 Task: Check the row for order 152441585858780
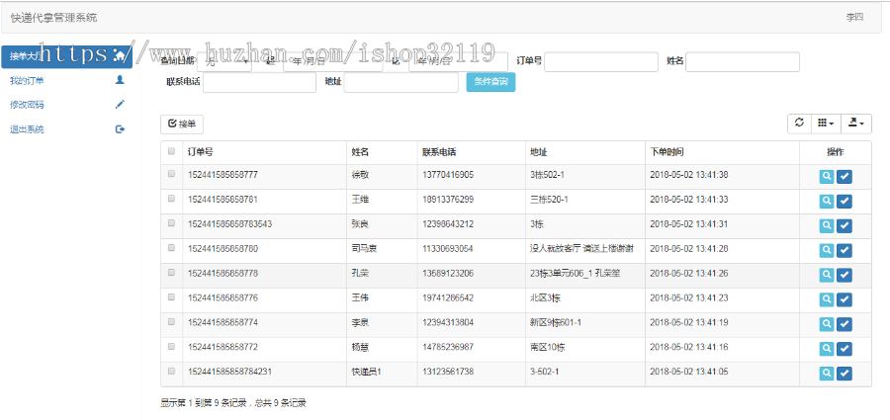(171, 248)
